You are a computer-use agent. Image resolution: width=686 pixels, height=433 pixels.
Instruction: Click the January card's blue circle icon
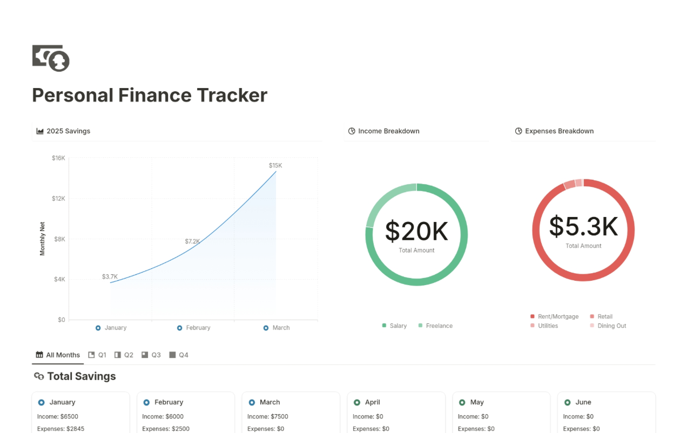(42, 402)
